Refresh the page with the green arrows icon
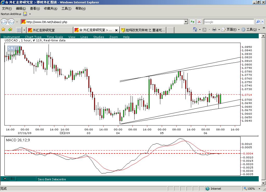This screenshot has height=192, width=266. pos(192,22)
